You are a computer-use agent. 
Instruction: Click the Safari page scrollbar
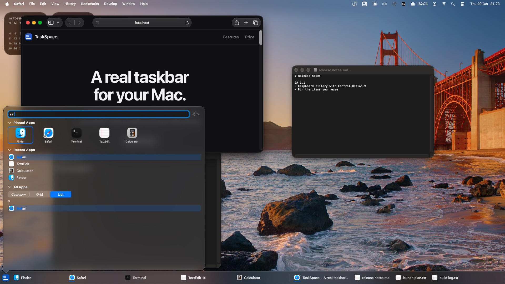coord(261,38)
